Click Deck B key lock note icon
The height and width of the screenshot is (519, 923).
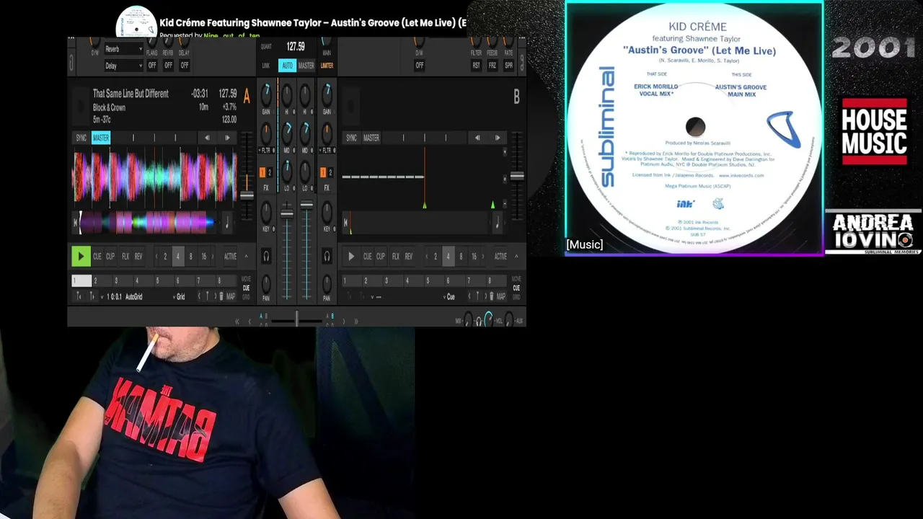497,223
